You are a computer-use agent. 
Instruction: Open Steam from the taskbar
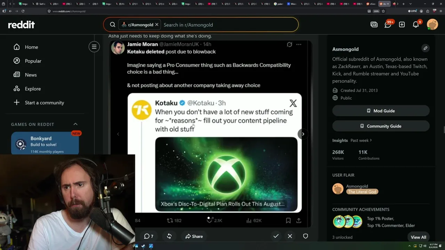pos(143,246)
